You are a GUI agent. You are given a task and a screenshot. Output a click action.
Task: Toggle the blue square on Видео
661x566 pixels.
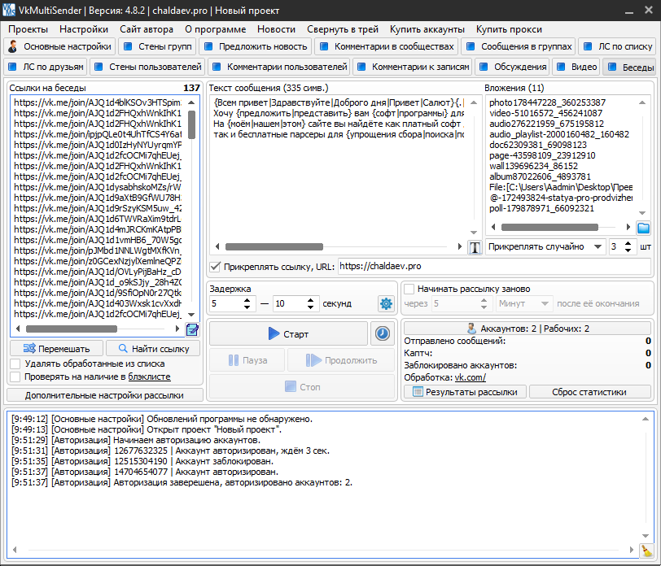click(x=561, y=67)
